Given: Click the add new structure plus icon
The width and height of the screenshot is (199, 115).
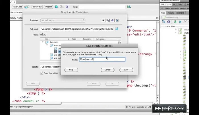Looking at the screenshot, I should (x=103, y=20).
